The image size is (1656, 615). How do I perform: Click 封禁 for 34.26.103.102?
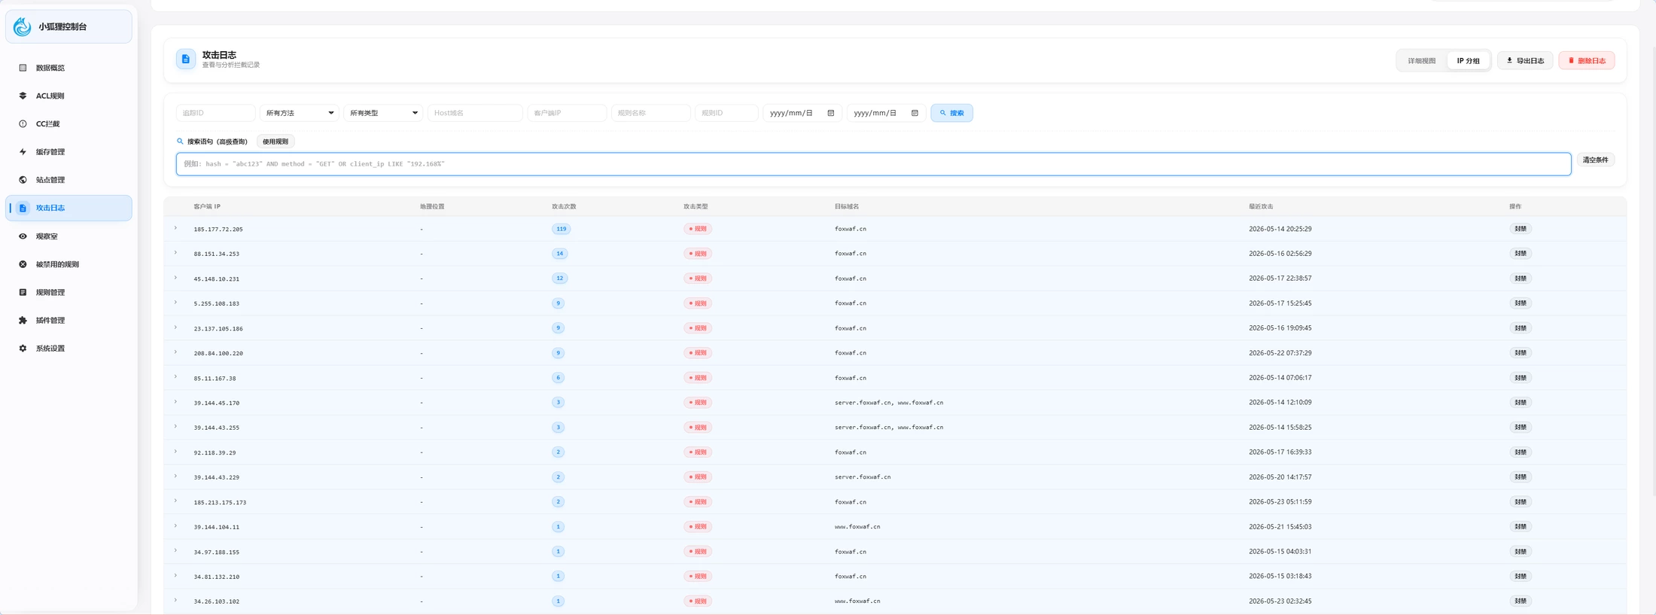[x=1521, y=601]
